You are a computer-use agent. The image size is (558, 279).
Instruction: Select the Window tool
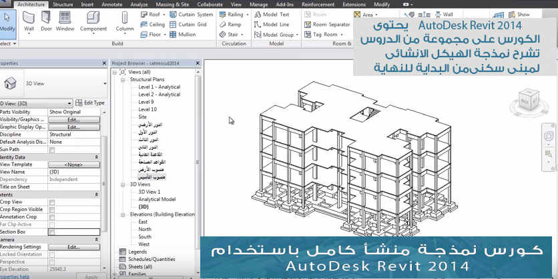pos(65,21)
